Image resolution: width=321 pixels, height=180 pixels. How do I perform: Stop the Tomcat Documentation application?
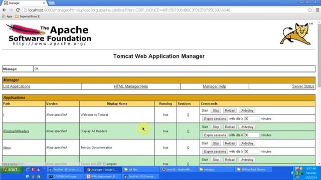click(216, 143)
